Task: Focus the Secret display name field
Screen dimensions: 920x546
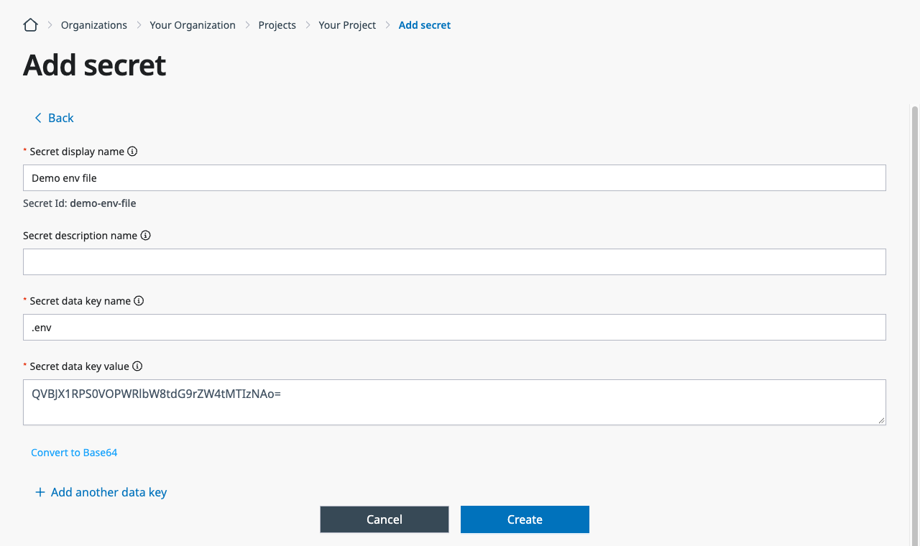Action: [454, 178]
